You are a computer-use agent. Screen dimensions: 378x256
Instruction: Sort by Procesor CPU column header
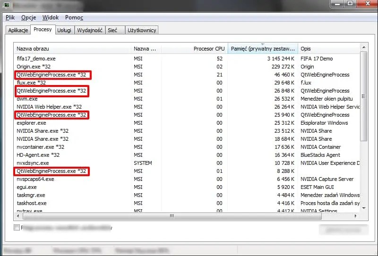[195, 49]
